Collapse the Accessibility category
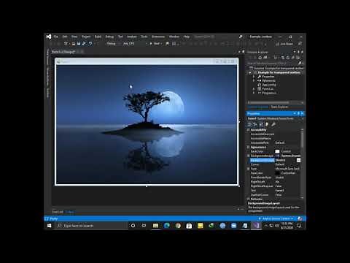Viewport: 350px width, 263px height. [249, 130]
